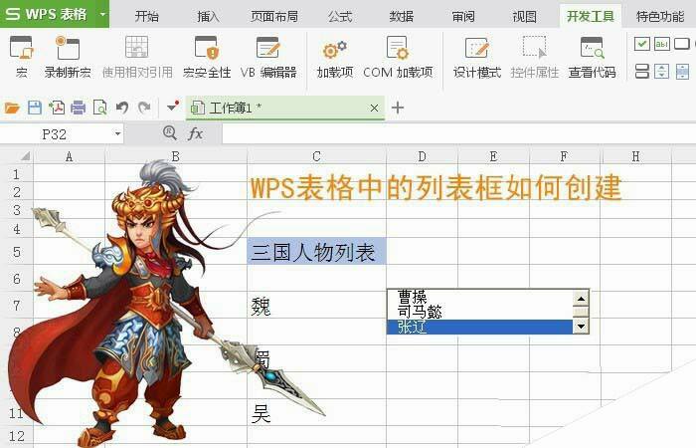Viewport: 696px width, 448px height.
Task: Click the fx insert function button
Action: tap(195, 133)
